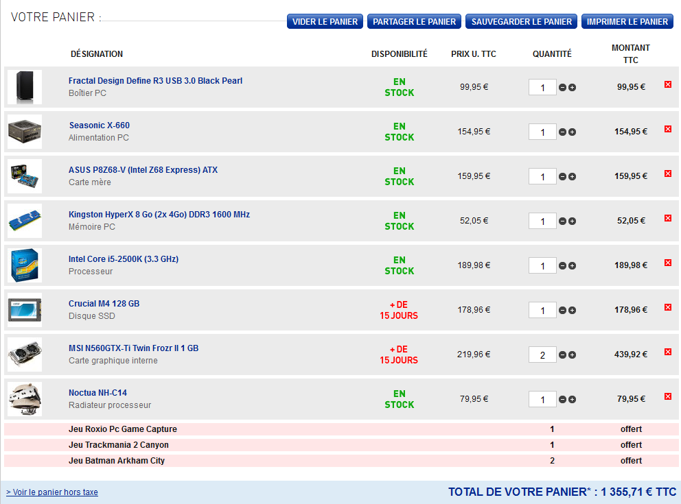Focus the Fractal Design quantity input field
Screen dimensions: 681x504
click(542, 88)
